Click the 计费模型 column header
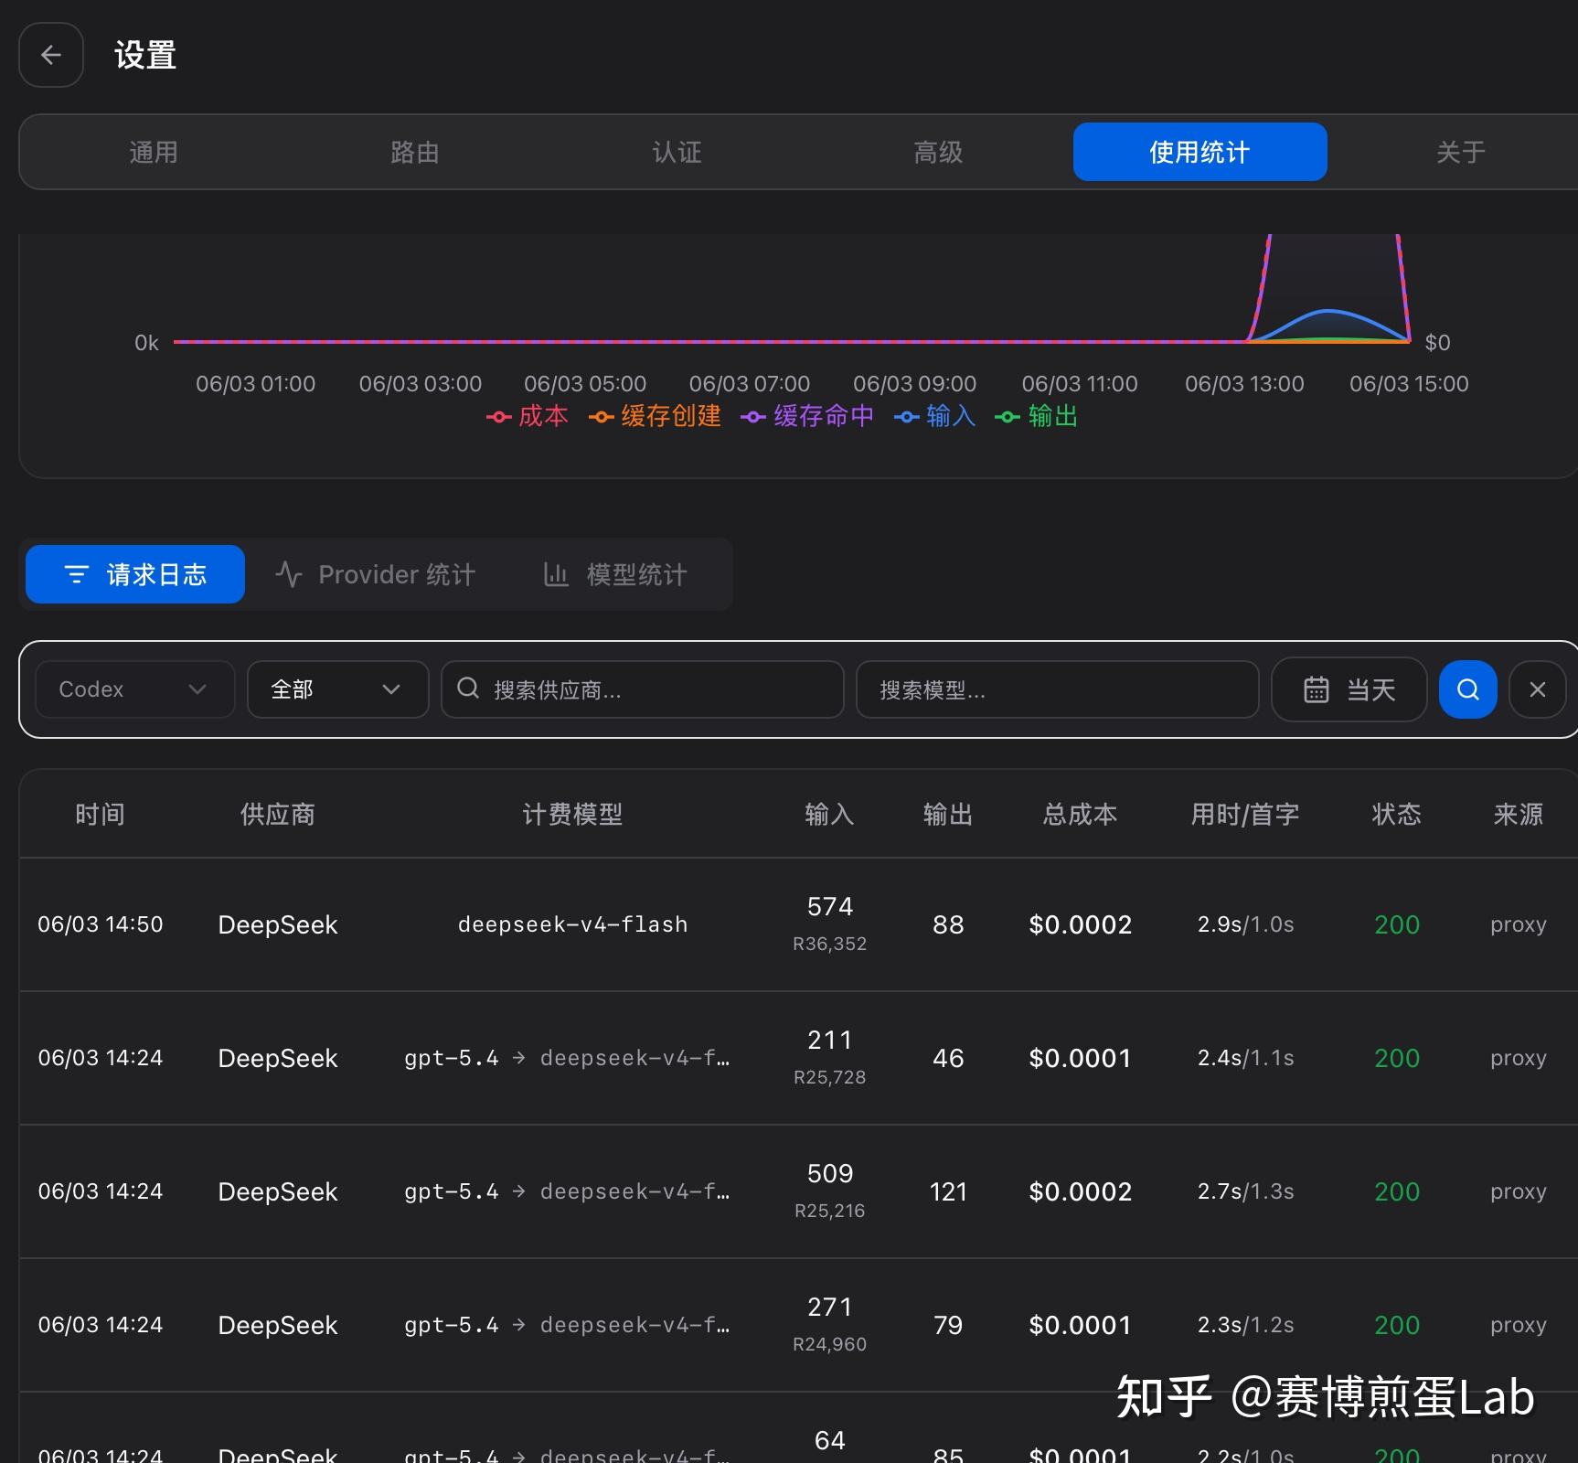 (572, 814)
